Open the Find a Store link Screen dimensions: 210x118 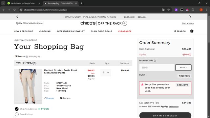pos(188,23)
